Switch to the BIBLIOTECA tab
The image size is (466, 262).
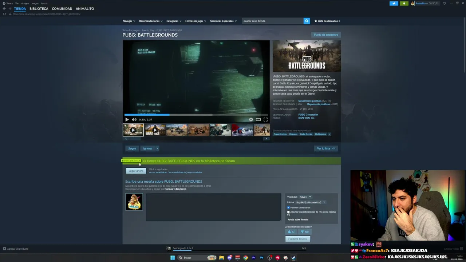pos(39,9)
